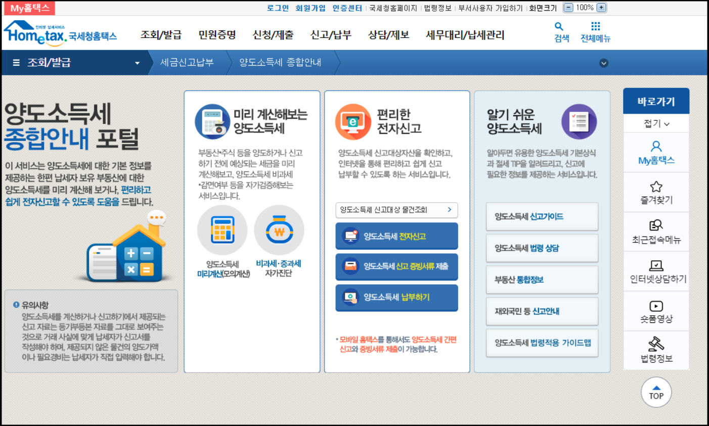The image size is (709, 426).
Task: Click the Hometax 국세청홈택스 logo
Action: [x=60, y=33]
